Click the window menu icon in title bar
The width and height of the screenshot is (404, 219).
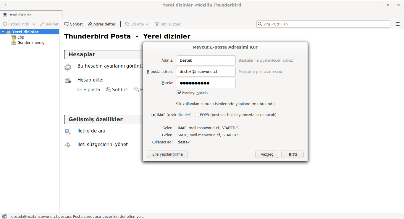(6, 5)
